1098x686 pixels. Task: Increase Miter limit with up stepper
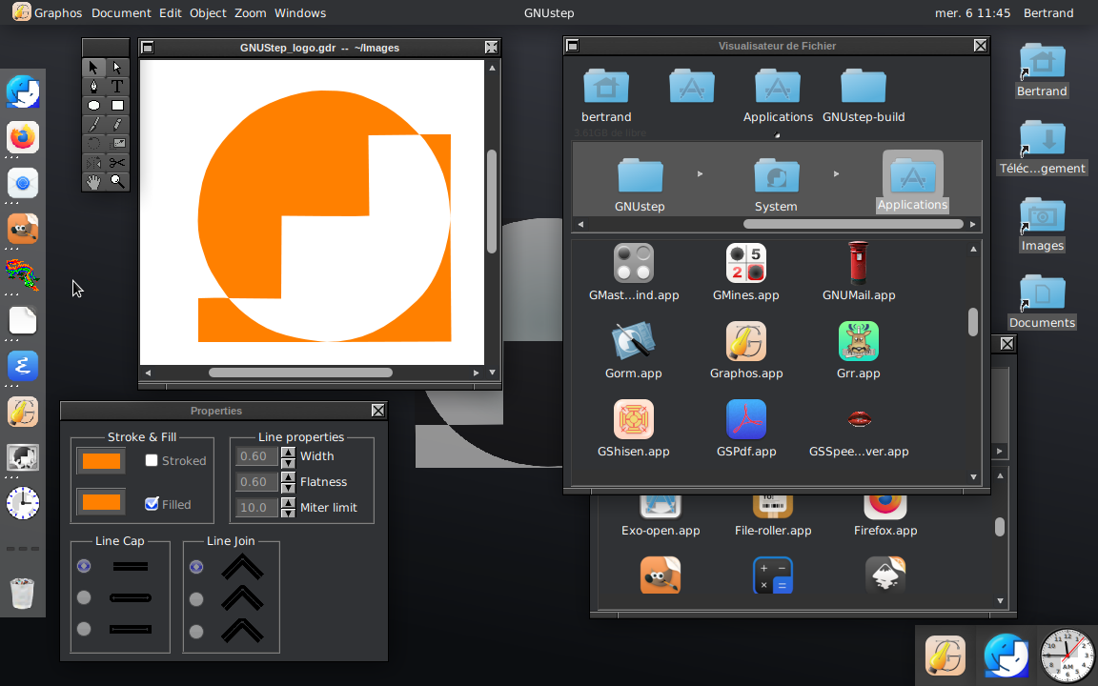tap(288, 503)
